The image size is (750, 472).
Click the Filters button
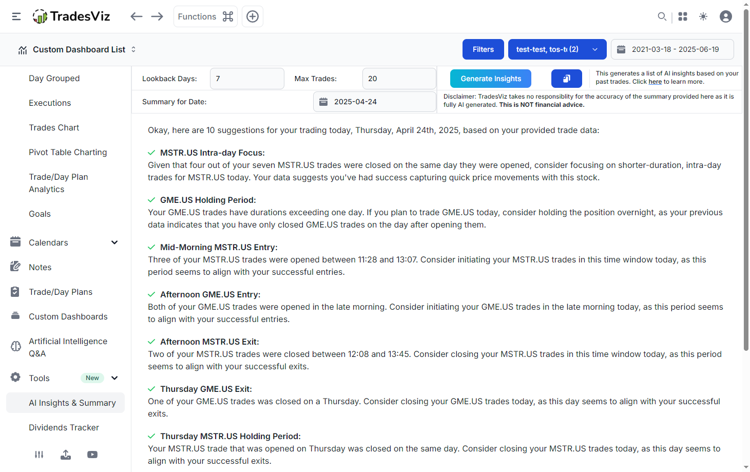pyautogui.click(x=483, y=49)
